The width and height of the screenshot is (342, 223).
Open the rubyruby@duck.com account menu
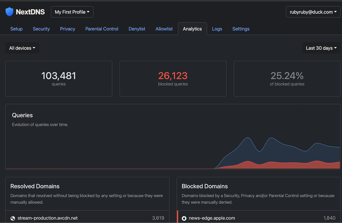313,12
